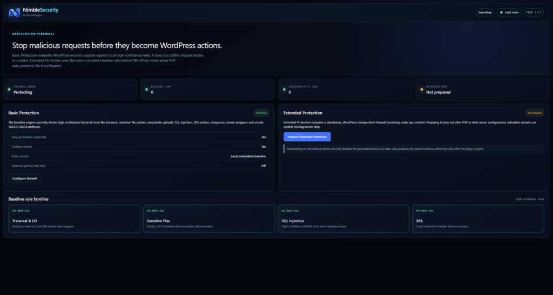Click the High confidence - local label

coord(530,199)
